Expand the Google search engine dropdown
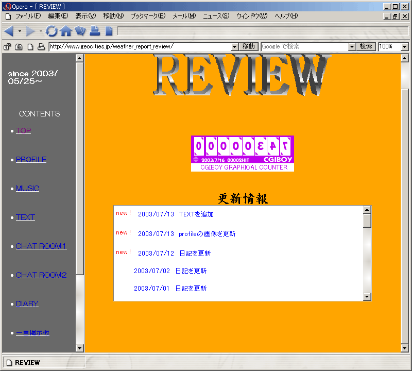Screen dimensions: 412x371 pyautogui.click(x=352, y=47)
